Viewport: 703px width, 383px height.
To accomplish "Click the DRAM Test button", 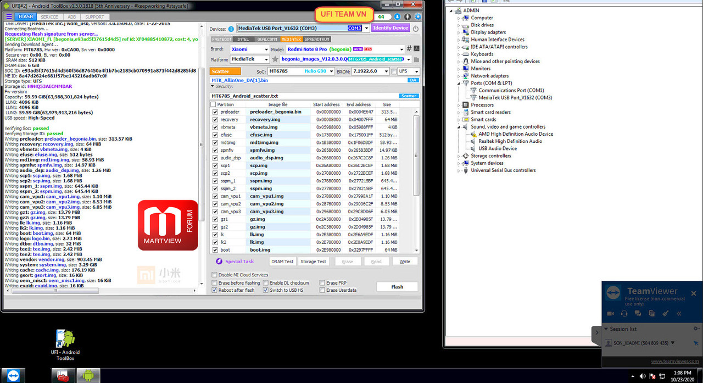I will (x=282, y=262).
